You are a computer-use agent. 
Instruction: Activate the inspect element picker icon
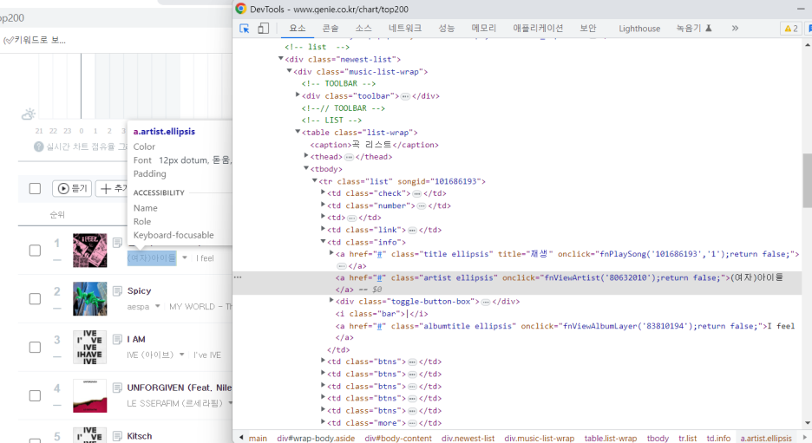click(245, 29)
